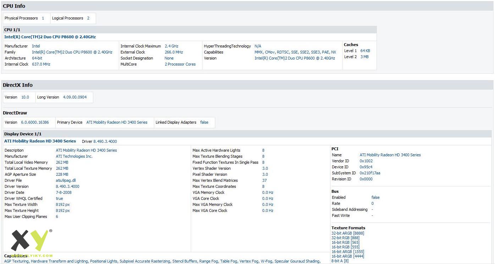Select the Level 1 cache value 64 KB
This screenshot has height=264, width=495.
coord(365,51)
